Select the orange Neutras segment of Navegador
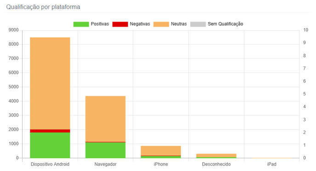This screenshot has height=171, width=316. tap(105, 119)
